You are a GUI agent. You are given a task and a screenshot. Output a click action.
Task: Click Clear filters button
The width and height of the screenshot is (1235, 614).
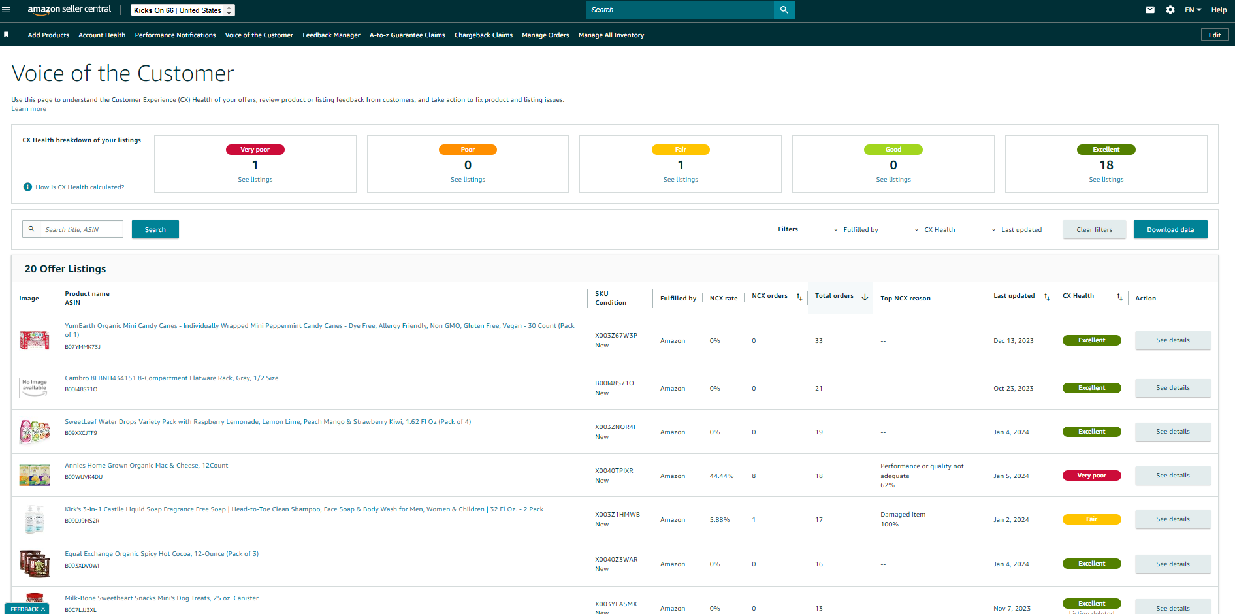coord(1094,229)
